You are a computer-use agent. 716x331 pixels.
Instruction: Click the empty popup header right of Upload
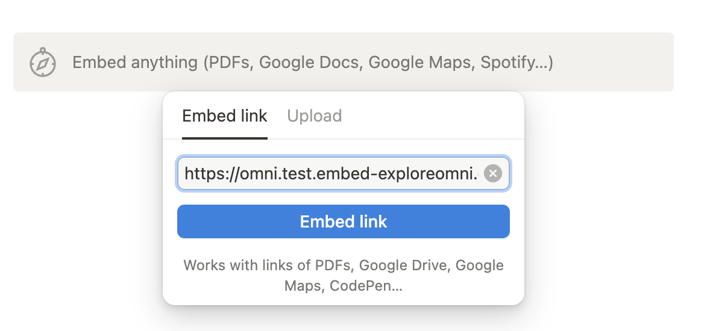point(434,116)
